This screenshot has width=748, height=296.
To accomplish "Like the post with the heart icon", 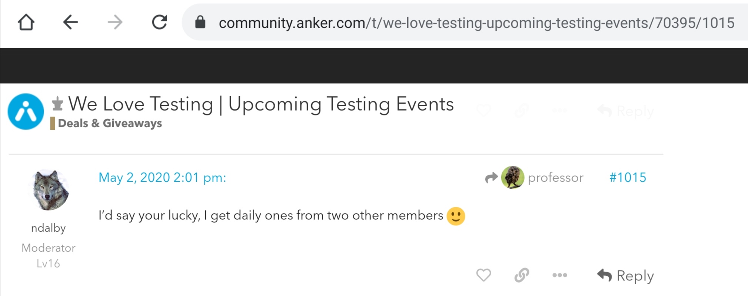I will tap(483, 275).
